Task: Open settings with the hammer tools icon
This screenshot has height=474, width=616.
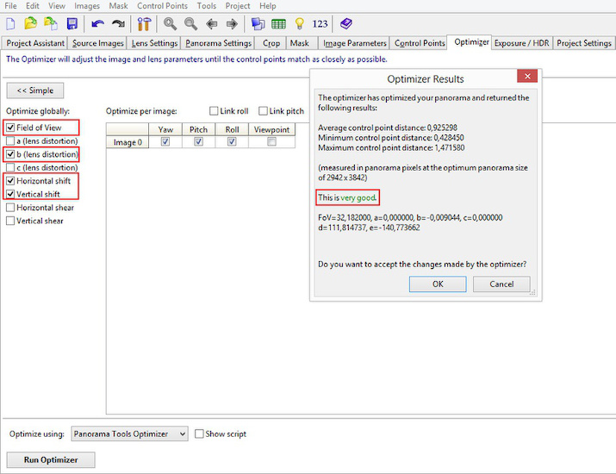Action: coord(144,24)
